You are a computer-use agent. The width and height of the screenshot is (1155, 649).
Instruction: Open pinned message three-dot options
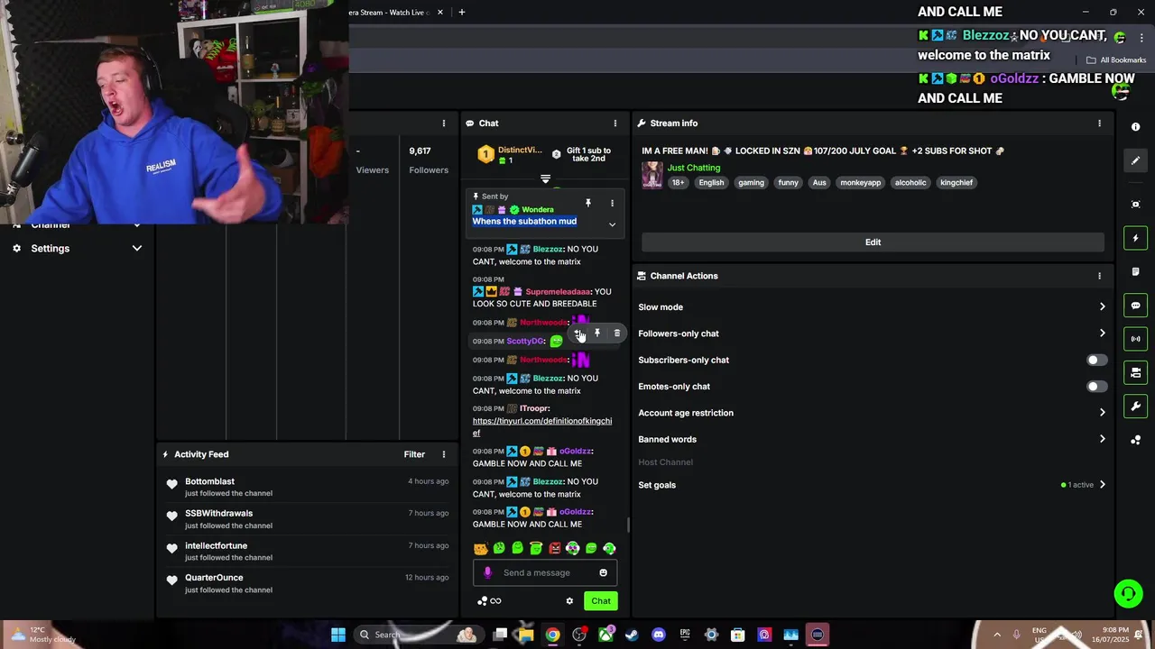click(x=612, y=203)
